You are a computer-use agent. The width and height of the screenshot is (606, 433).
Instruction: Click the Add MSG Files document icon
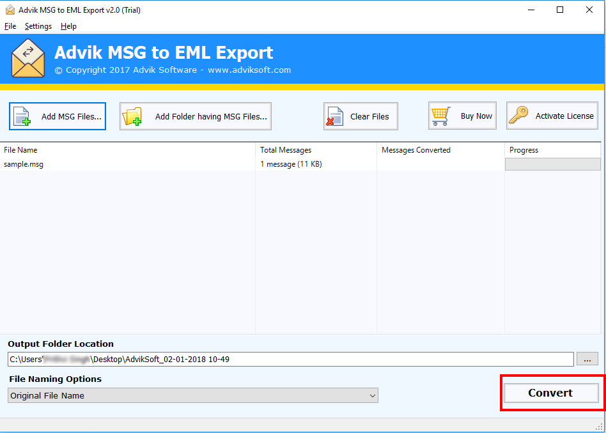pyautogui.click(x=22, y=116)
